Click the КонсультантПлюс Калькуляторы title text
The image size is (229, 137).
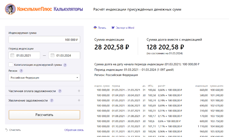50,9
